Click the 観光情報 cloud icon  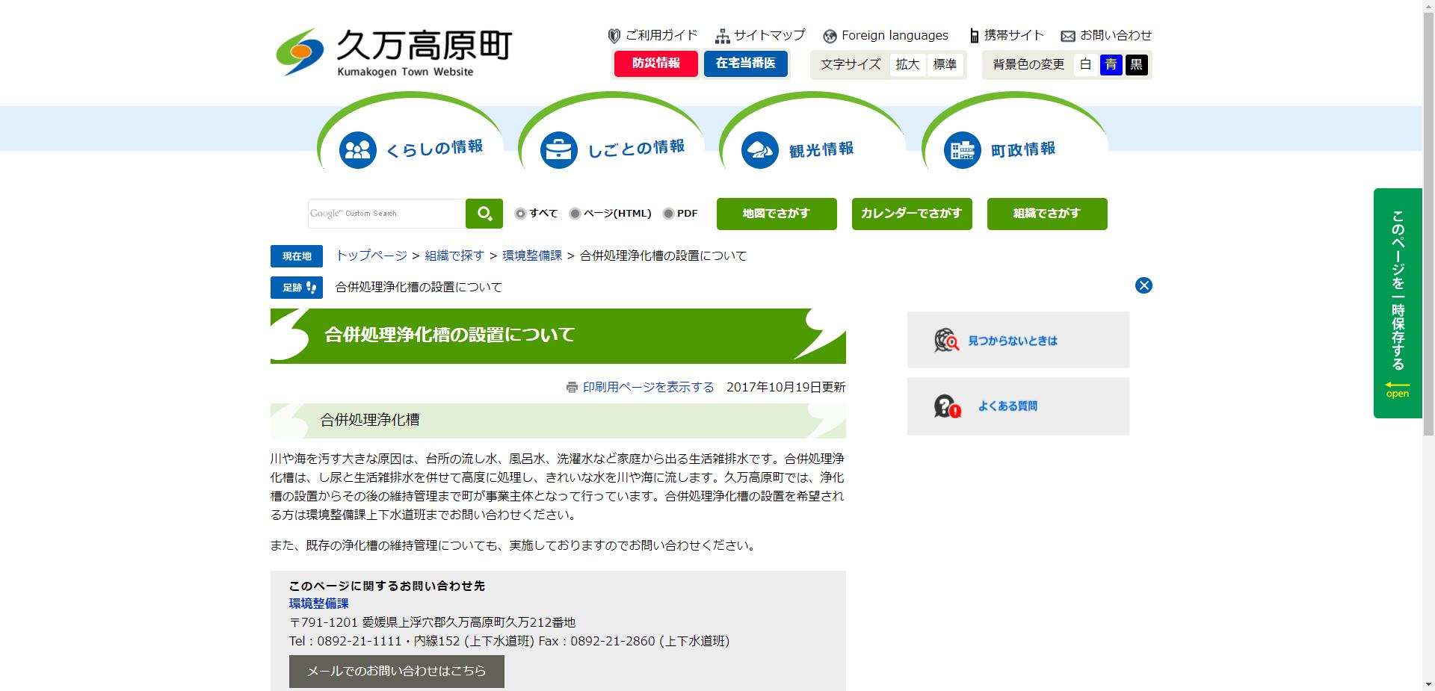click(x=759, y=149)
